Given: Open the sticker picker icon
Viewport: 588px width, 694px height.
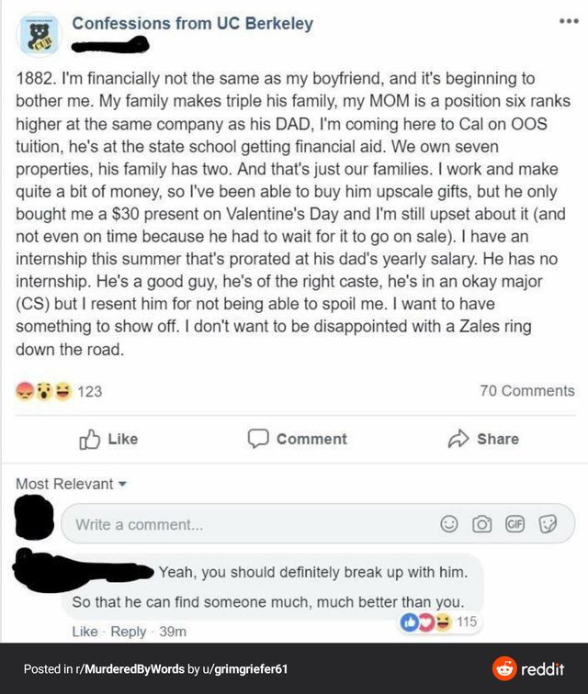Looking at the screenshot, I should click(x=548, y=524).
